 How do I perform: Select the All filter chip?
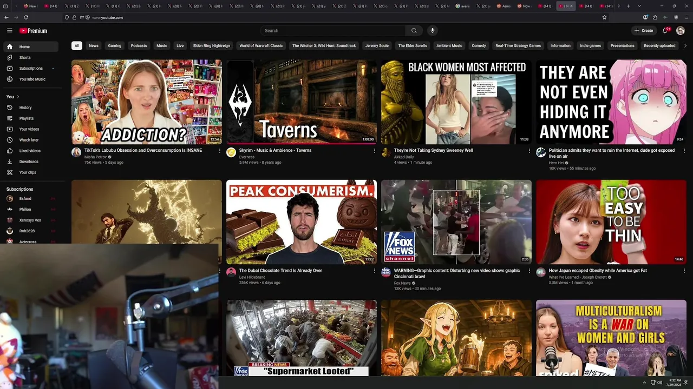click(77, 46)
